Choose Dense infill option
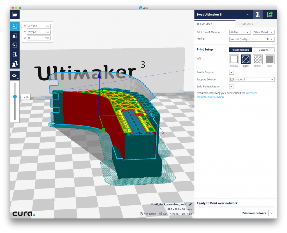Screen dimensions: 287x233 tap(258, 59)
